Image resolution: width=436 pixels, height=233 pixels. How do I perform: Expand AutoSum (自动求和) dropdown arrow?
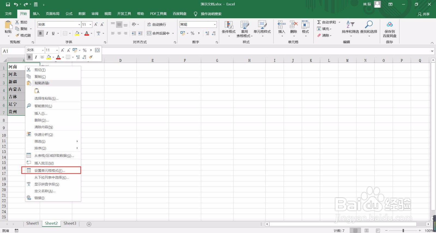point(339,22)
